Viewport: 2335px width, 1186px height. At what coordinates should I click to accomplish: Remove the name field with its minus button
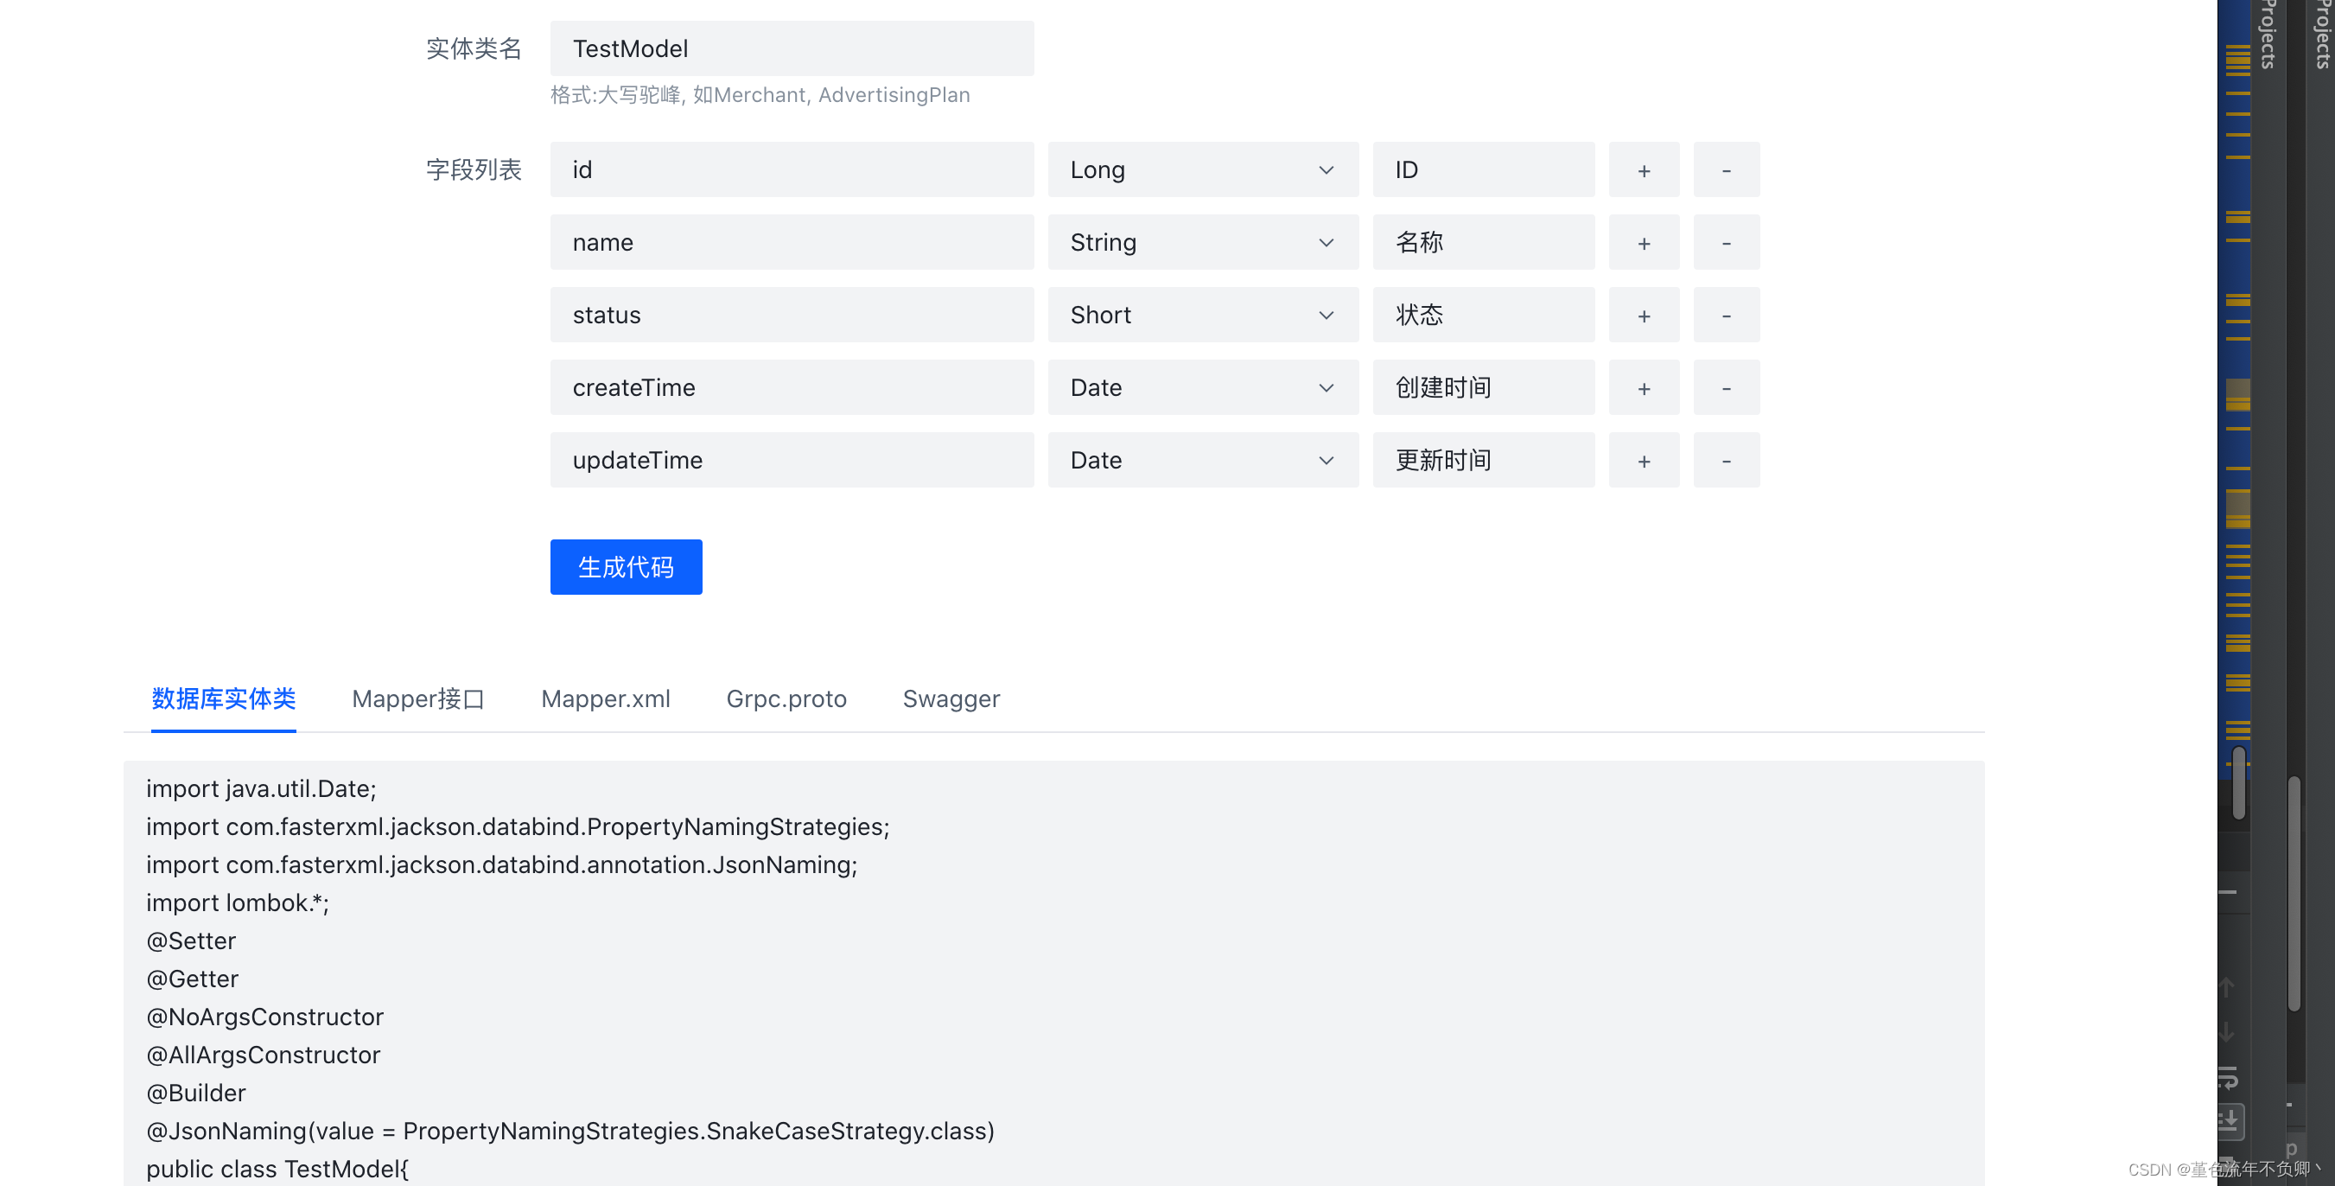pyautogui.click(x=1726, y=242)
